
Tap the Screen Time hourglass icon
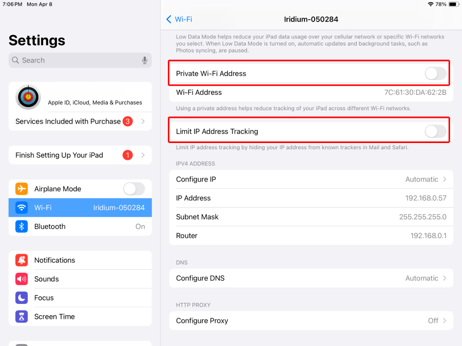(x=22, y=317)
